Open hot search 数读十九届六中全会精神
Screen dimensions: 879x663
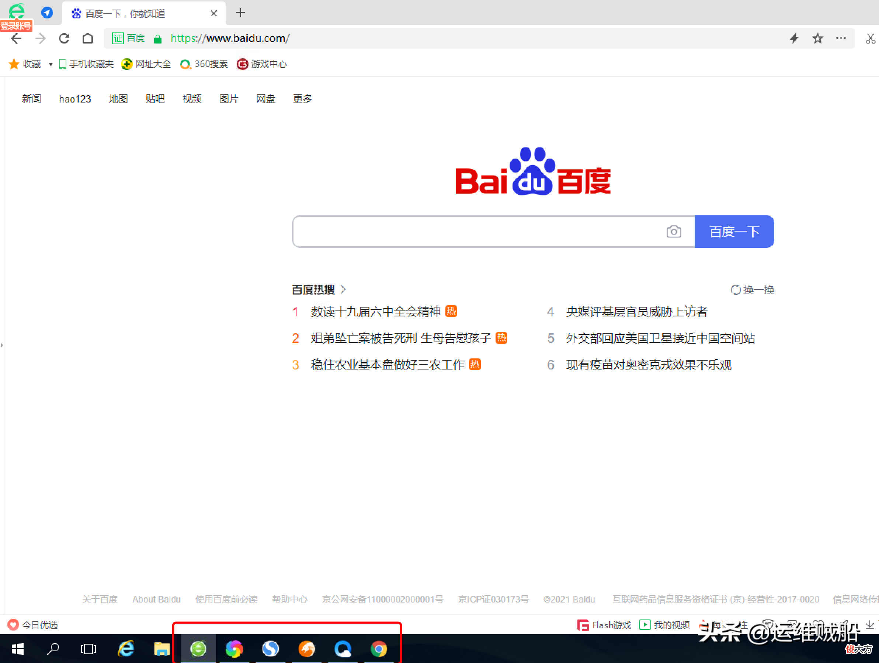(375, 312)
